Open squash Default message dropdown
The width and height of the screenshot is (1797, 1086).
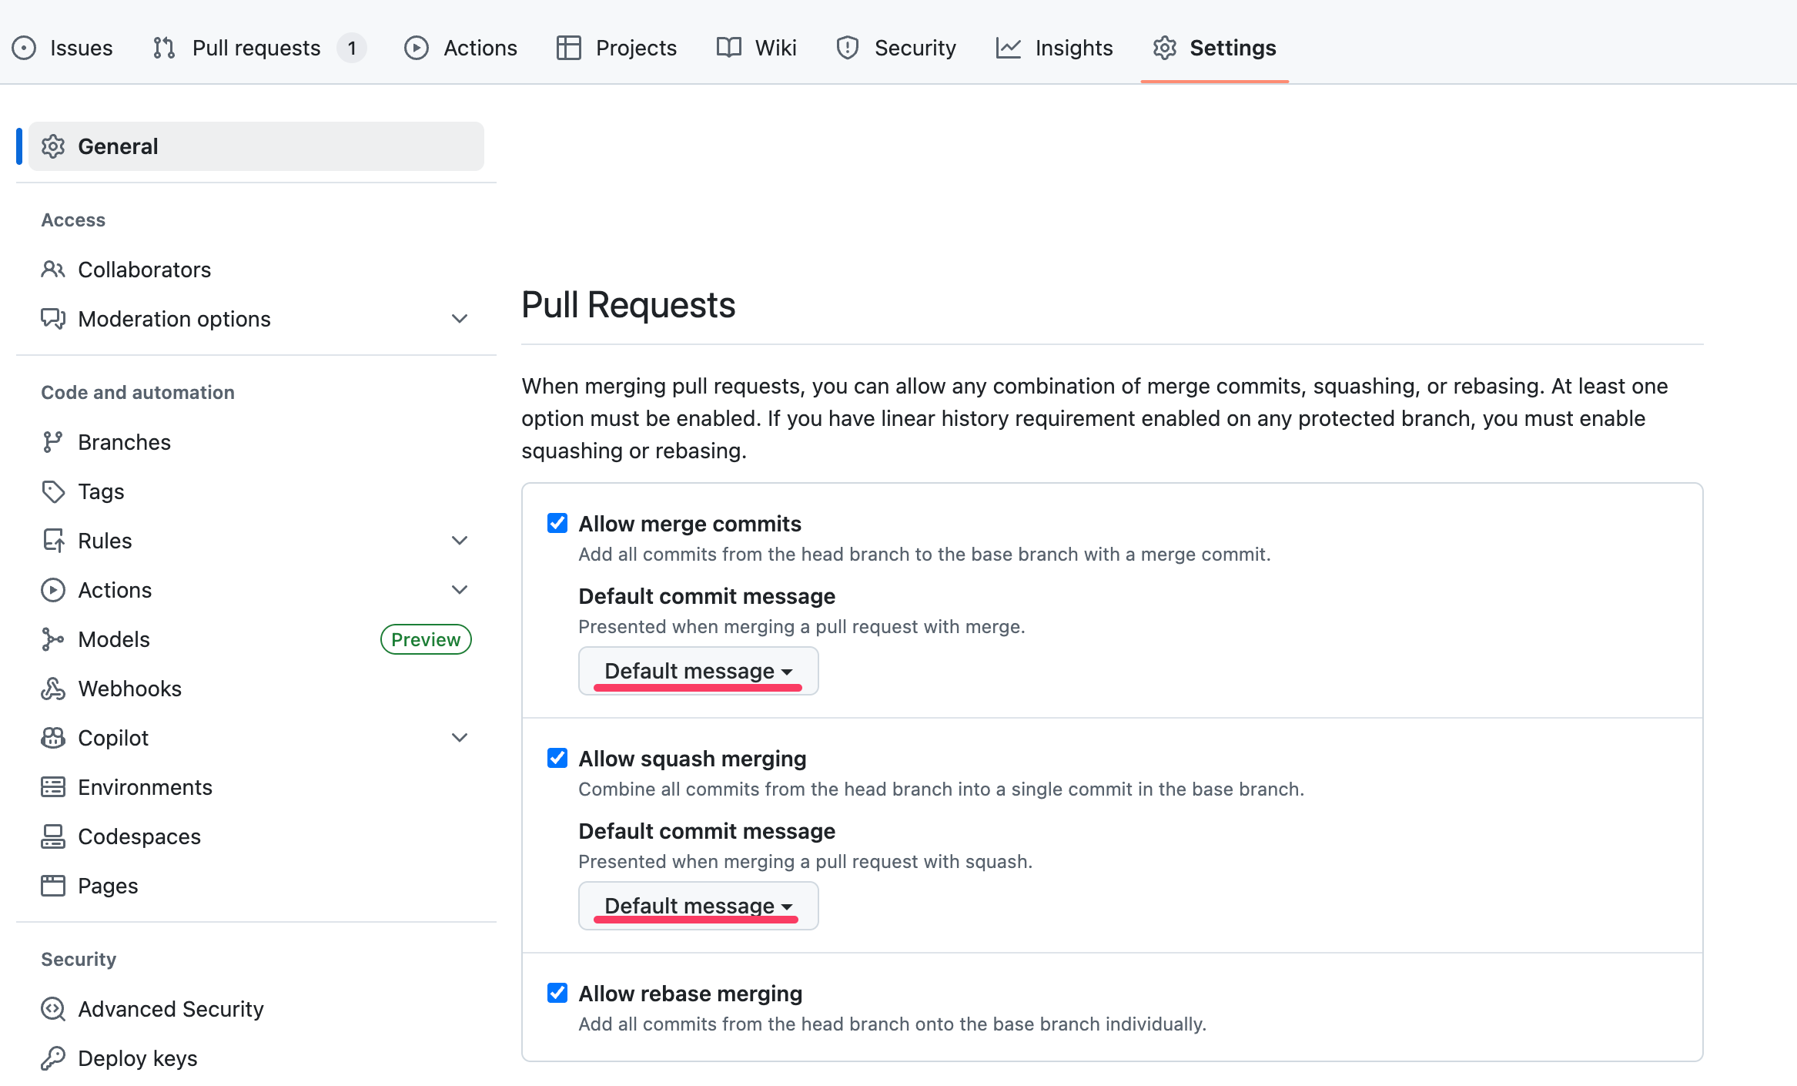(698, 906)
